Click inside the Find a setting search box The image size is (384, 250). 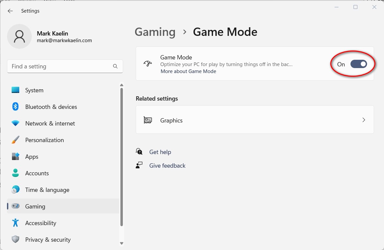60,66
